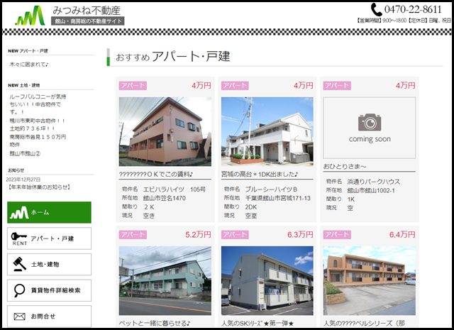Open 年末年始休業のお知らせ notice
454x330 pixels.
click(x=39, y=187)
